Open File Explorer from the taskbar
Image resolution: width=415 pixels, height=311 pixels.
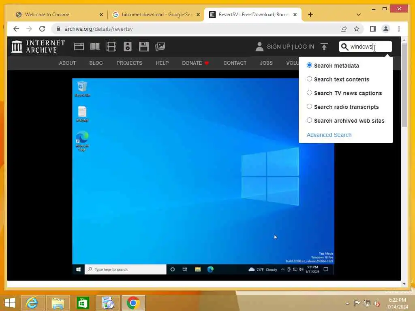58,303
